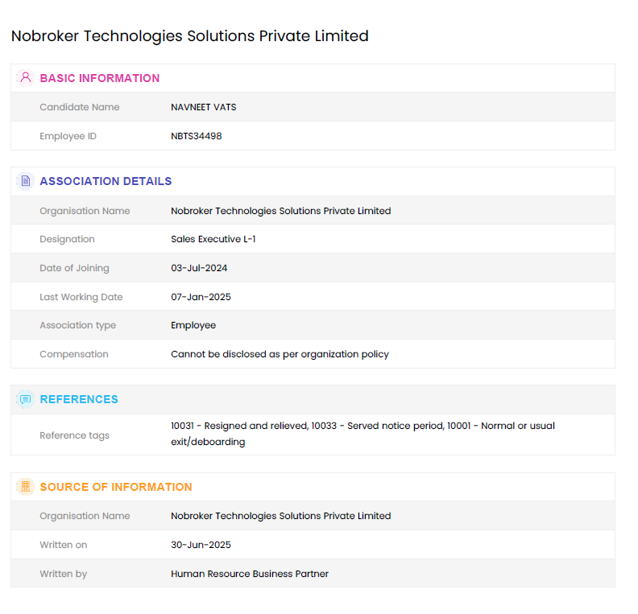Click the References chat bubble icon
The image size is (638, 614).
pyautogui.click(x=25, y=399)
